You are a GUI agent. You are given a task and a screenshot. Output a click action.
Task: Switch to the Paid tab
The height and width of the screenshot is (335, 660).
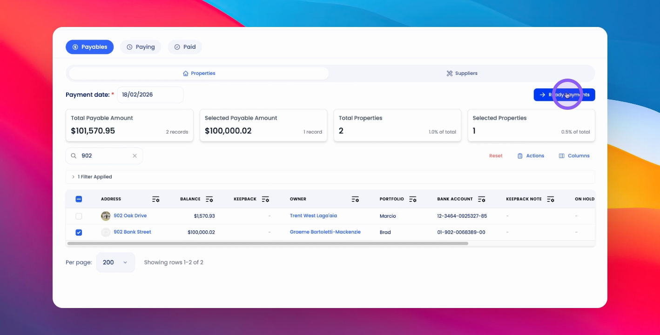click(185, 47)
